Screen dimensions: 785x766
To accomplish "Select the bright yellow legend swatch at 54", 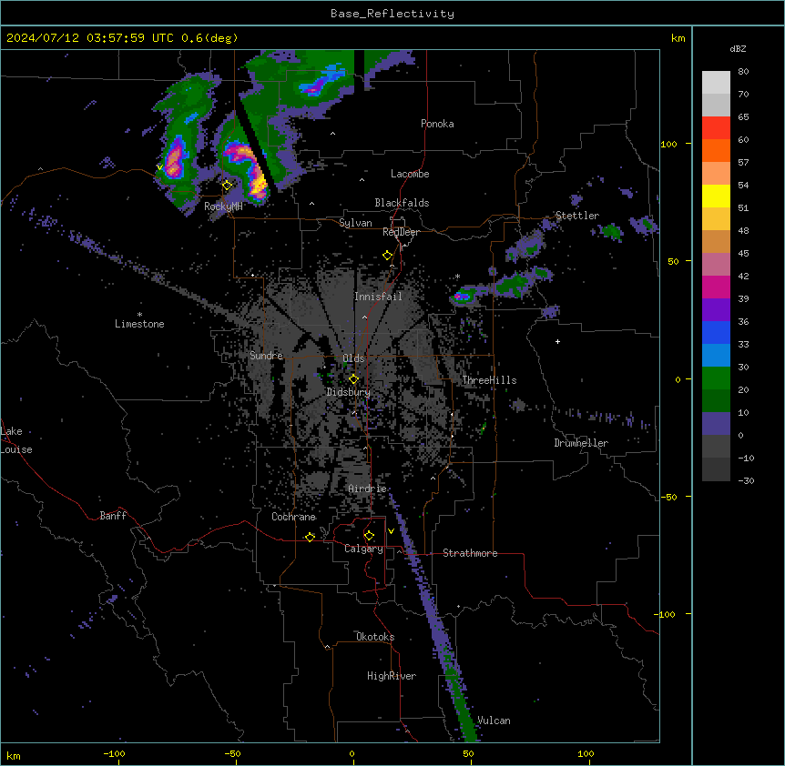I will pyautogui.click(x=716, y=196).
